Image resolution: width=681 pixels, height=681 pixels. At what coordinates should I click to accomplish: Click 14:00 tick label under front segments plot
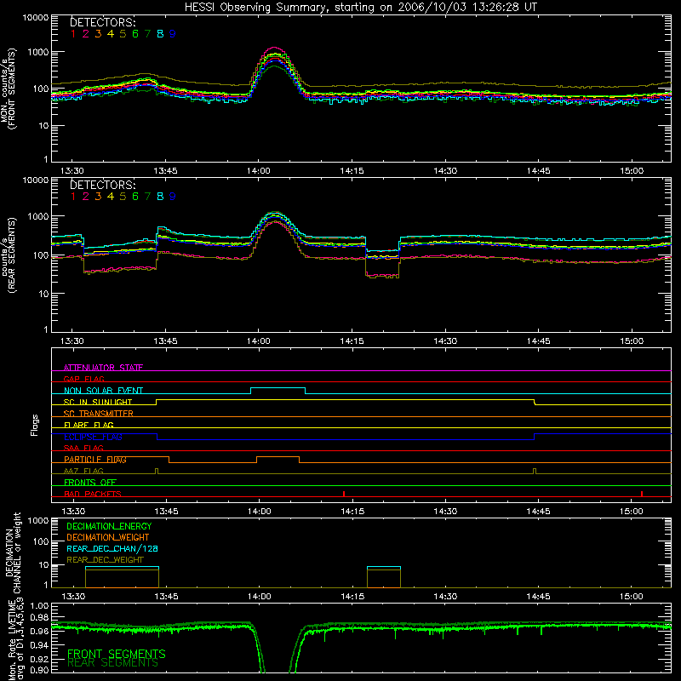[259, 171]
